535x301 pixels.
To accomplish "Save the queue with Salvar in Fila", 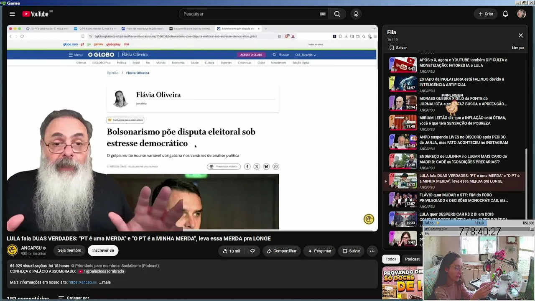I will click(x=398, y=48).
